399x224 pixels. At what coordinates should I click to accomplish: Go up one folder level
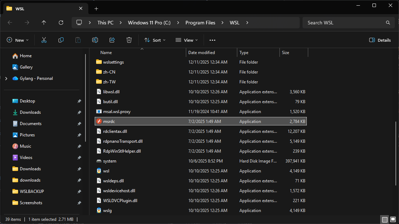click(44, 23)
